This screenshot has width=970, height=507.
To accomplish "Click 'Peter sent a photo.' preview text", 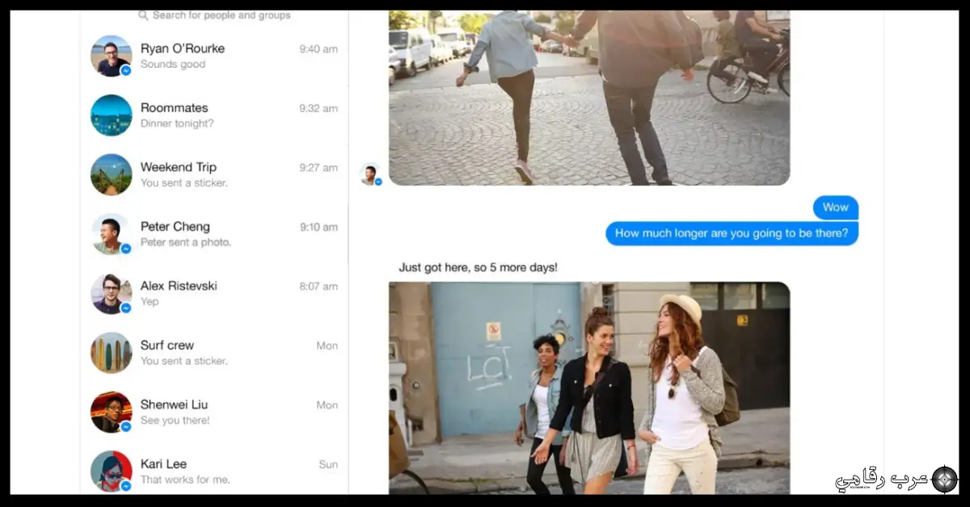I will [186, 242].
